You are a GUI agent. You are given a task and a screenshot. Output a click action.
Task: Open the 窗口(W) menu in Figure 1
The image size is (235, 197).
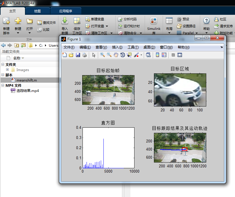click(166, 47)
